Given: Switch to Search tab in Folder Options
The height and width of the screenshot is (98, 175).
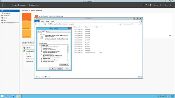Looking at the screenshot, I should coord(48,32).
